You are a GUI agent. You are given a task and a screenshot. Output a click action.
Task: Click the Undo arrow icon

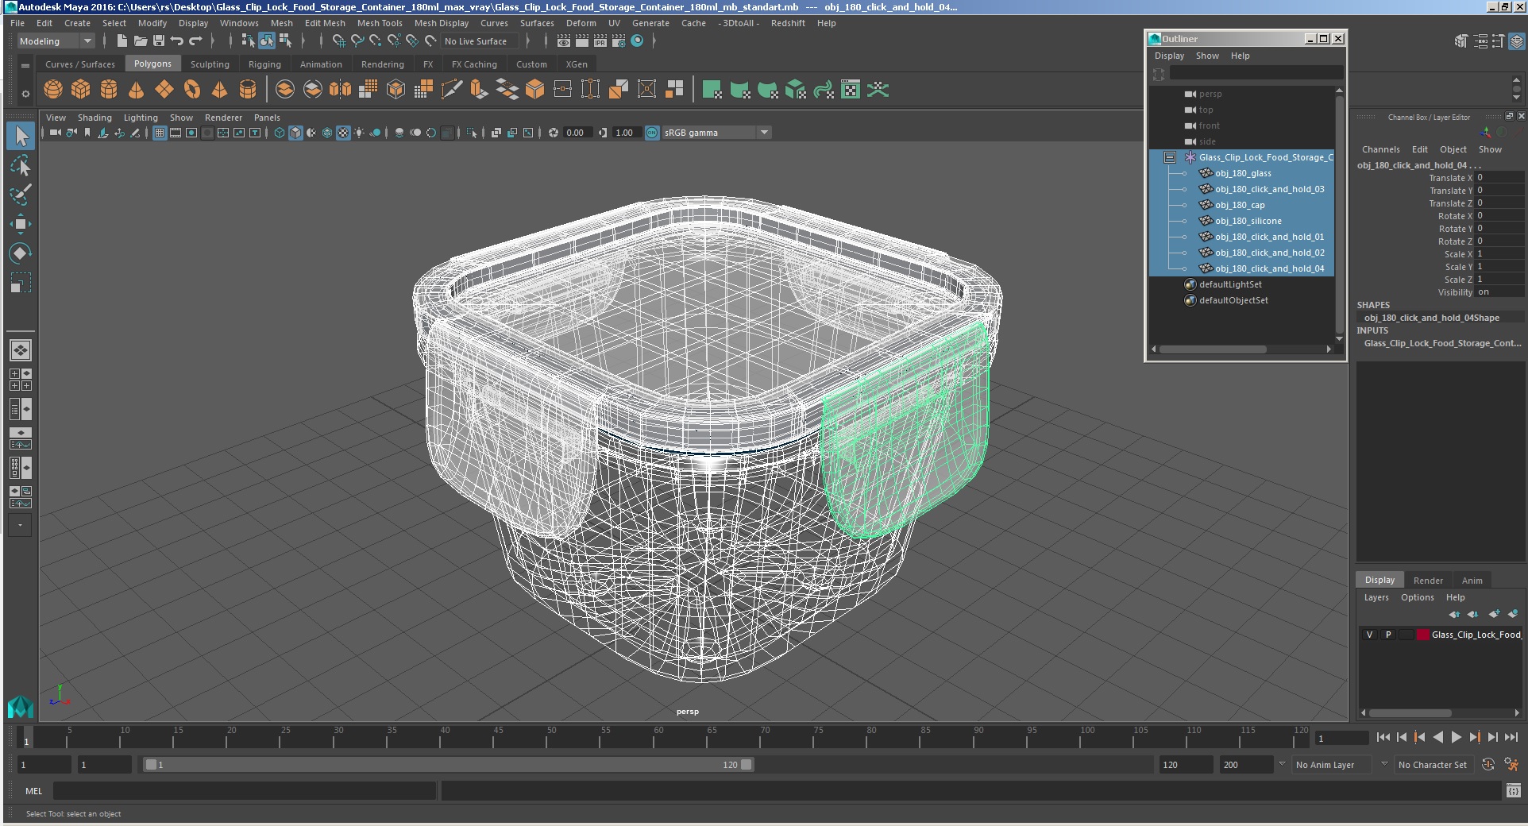tap(177, 41)
